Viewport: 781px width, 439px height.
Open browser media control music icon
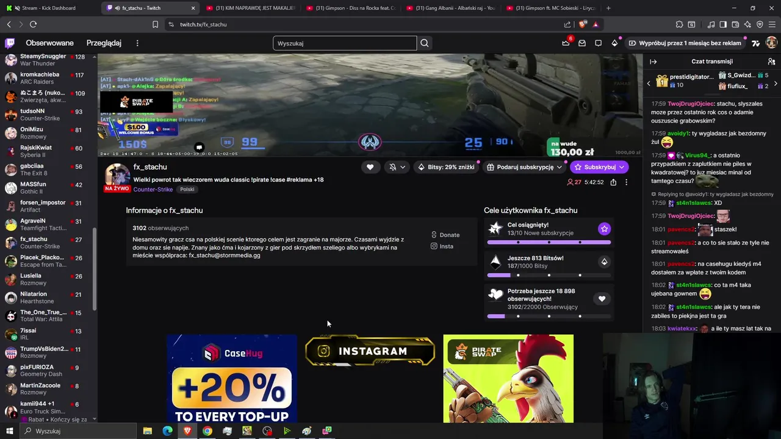[x=711, y=24]
